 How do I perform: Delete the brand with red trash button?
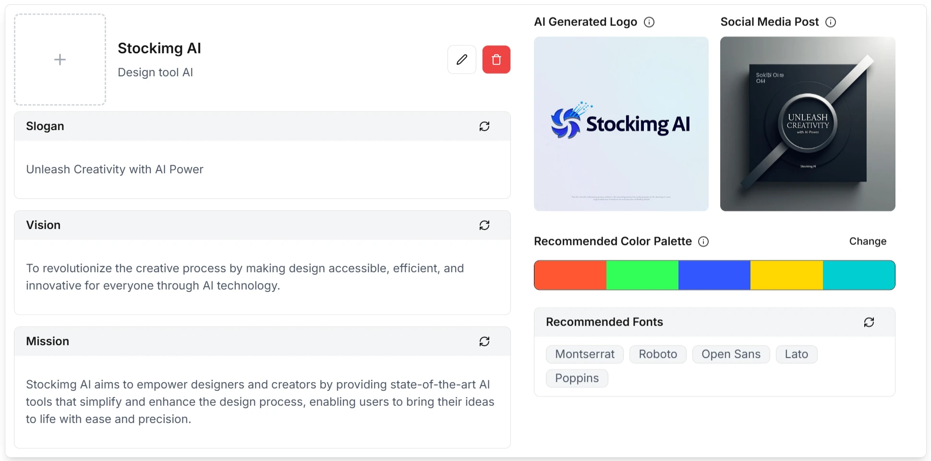point(496,60)
